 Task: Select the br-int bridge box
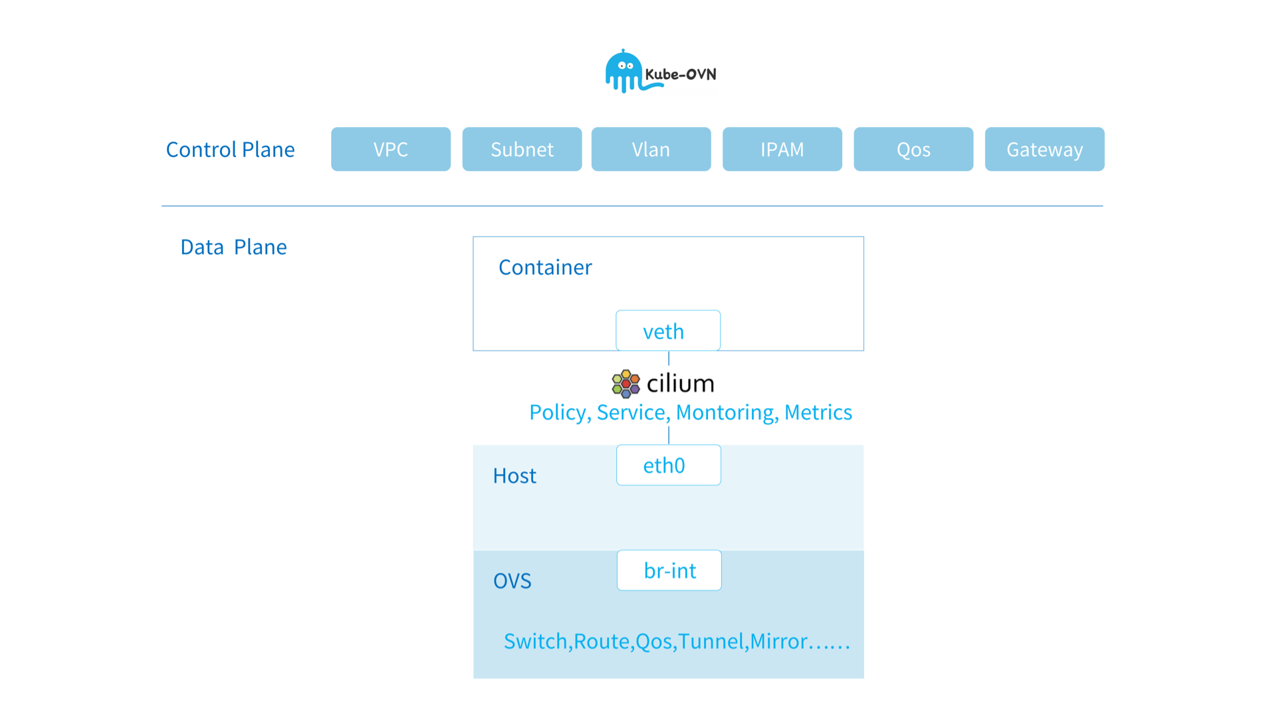point(669,570)
